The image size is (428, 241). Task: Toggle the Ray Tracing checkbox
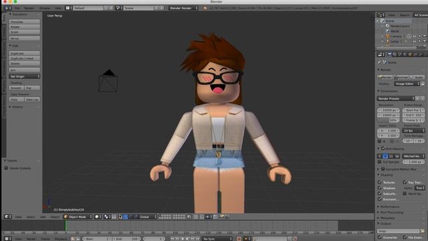point(405,182)
